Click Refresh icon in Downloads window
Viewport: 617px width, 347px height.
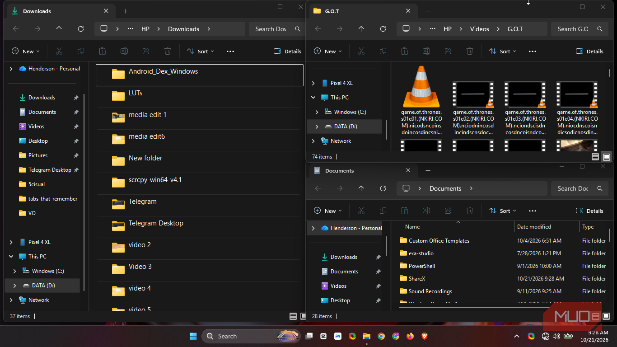click(81, 29)
